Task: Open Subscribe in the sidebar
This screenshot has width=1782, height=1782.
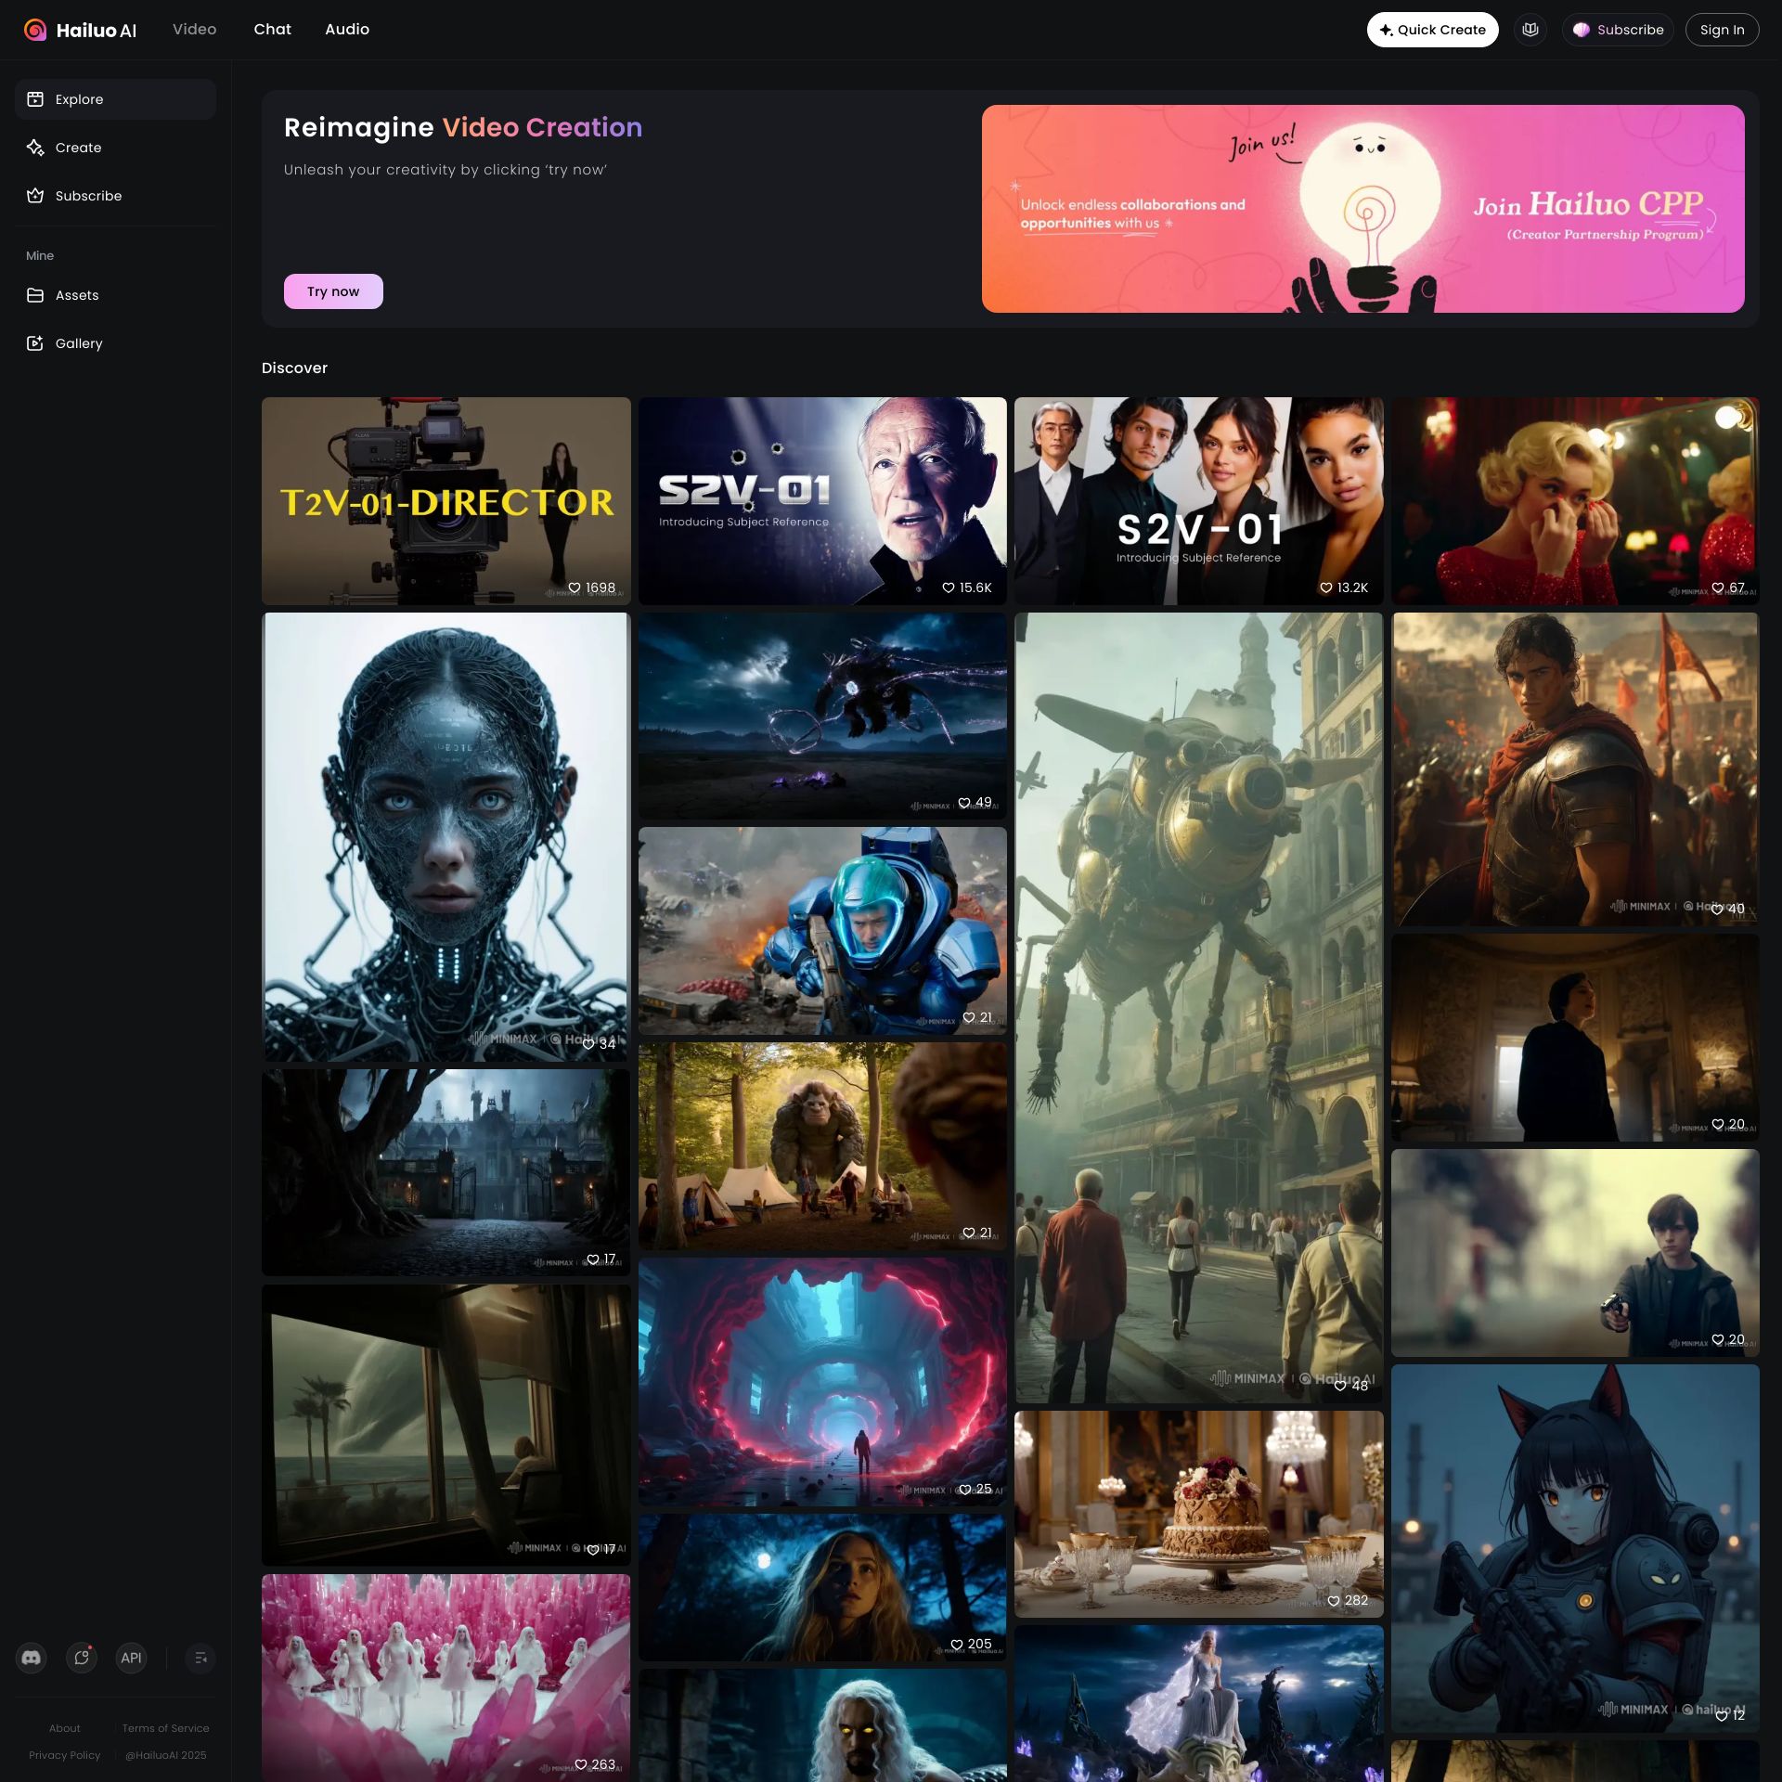Action: point(115,196)
